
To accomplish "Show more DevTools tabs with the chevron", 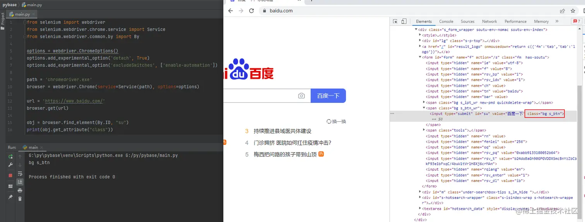I will pos(557,22).
